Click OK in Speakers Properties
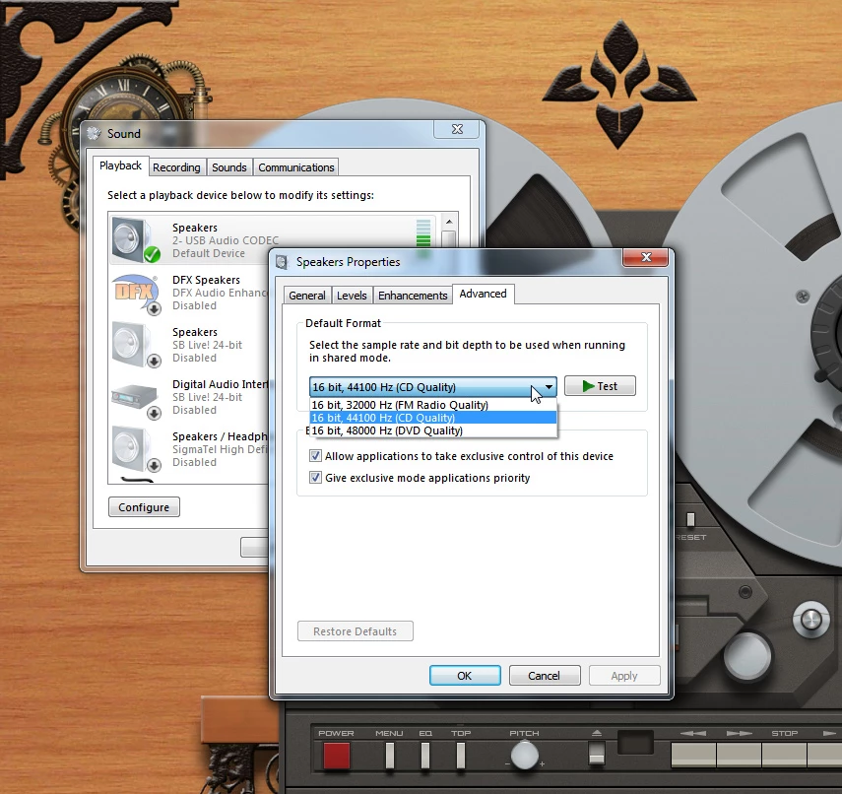Screen dimensions: 842x794 click(465, 676)
